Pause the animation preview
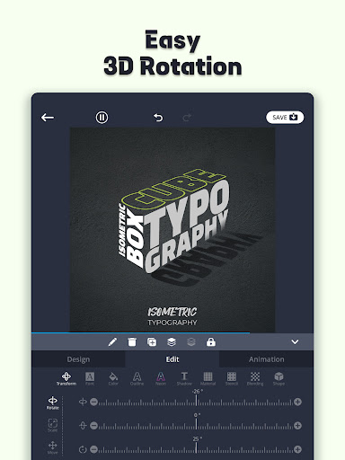This screenshot has height=460, width=345. click(x=102, y=118)
